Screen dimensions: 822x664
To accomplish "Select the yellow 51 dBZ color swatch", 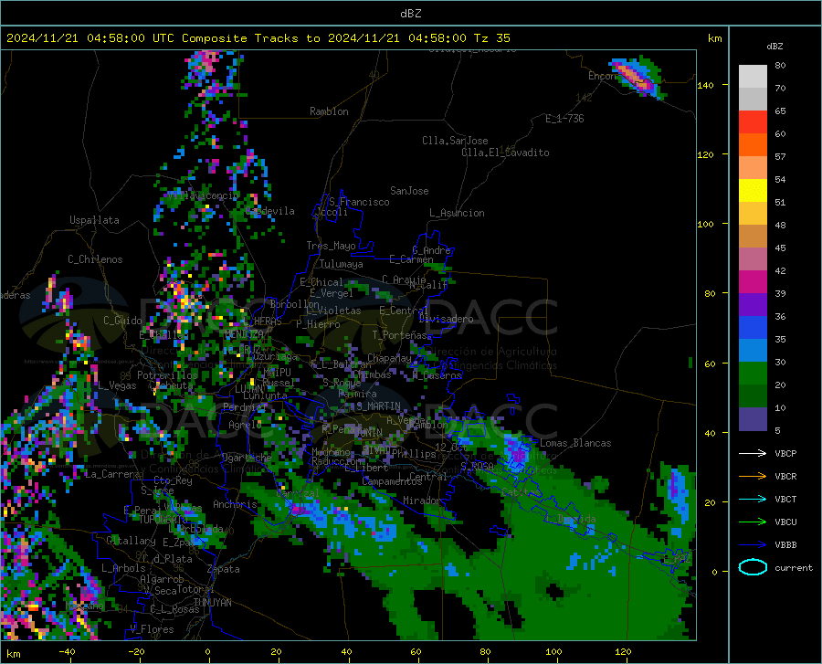I will [x=753, y=191].
